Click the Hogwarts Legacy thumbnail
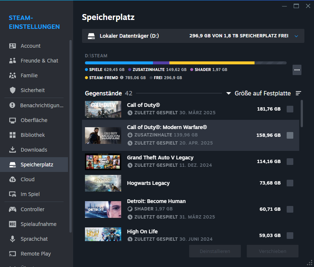 pyautogui.click(x=103, y=183)
